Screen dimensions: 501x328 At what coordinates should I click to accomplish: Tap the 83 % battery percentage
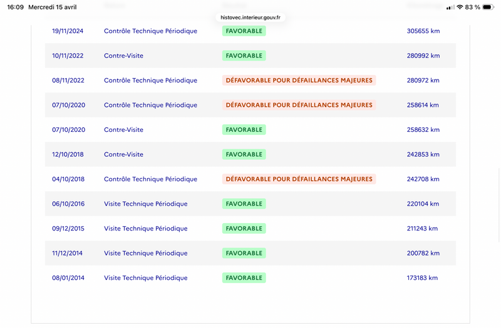point(473,7)
